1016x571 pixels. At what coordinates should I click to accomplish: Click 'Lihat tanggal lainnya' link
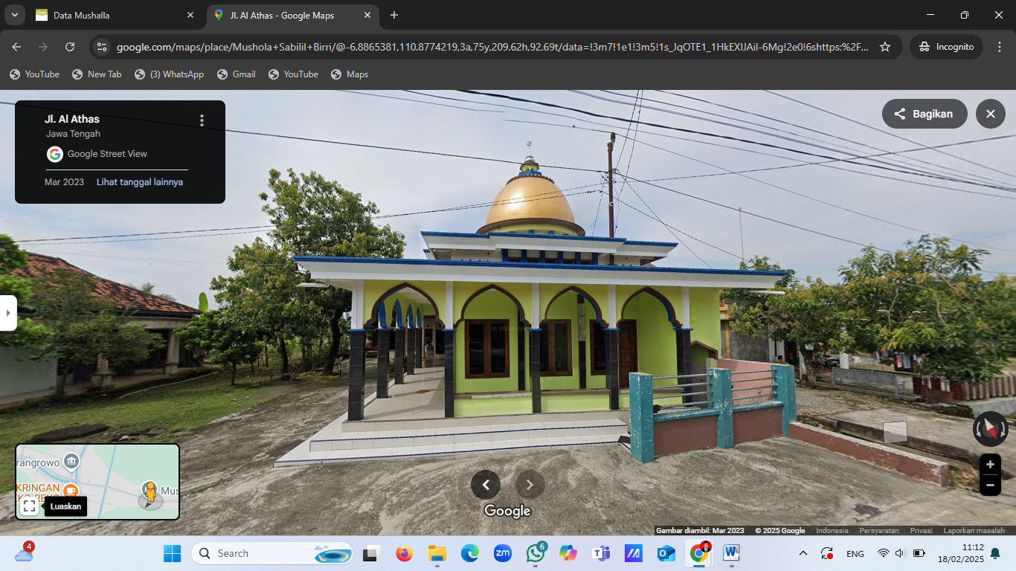pos(140,182)
